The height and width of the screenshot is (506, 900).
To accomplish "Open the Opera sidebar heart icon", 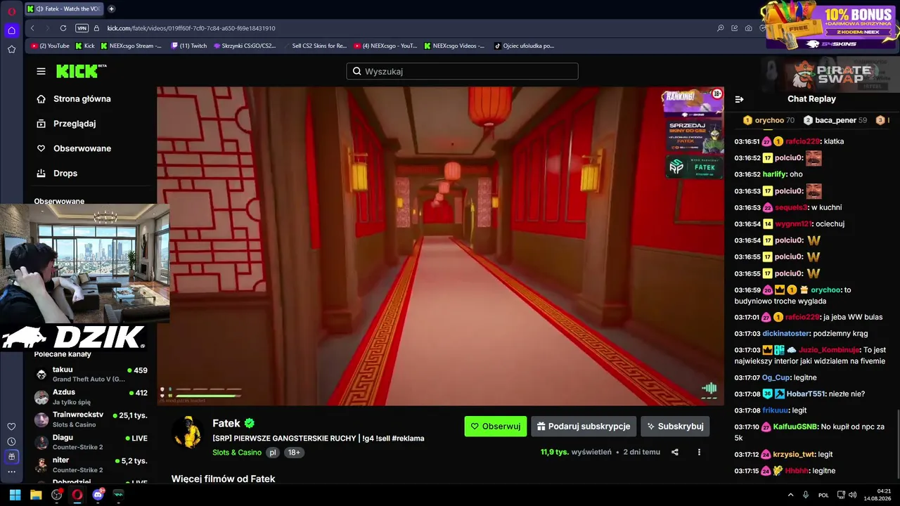I will coord(11,426).
